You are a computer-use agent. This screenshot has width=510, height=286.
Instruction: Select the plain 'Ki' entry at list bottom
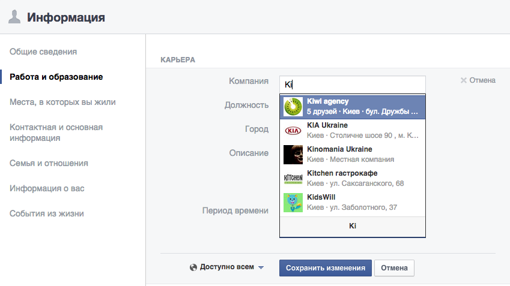(x=353, y=226)
